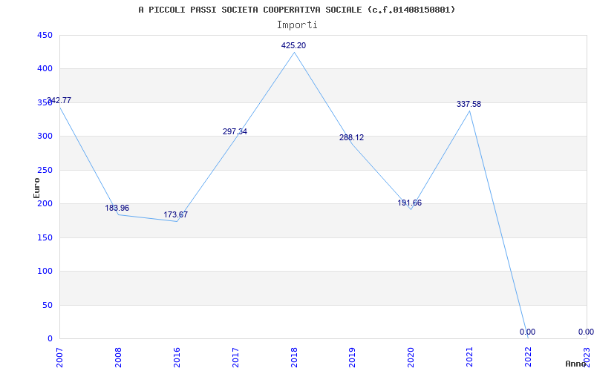Select the 2021 axis label

(469, 358)
